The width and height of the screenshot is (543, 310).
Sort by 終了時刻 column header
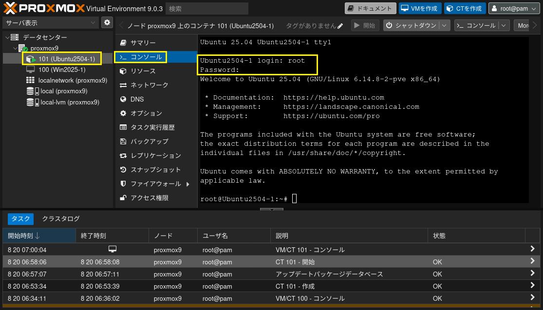[112, 236]
